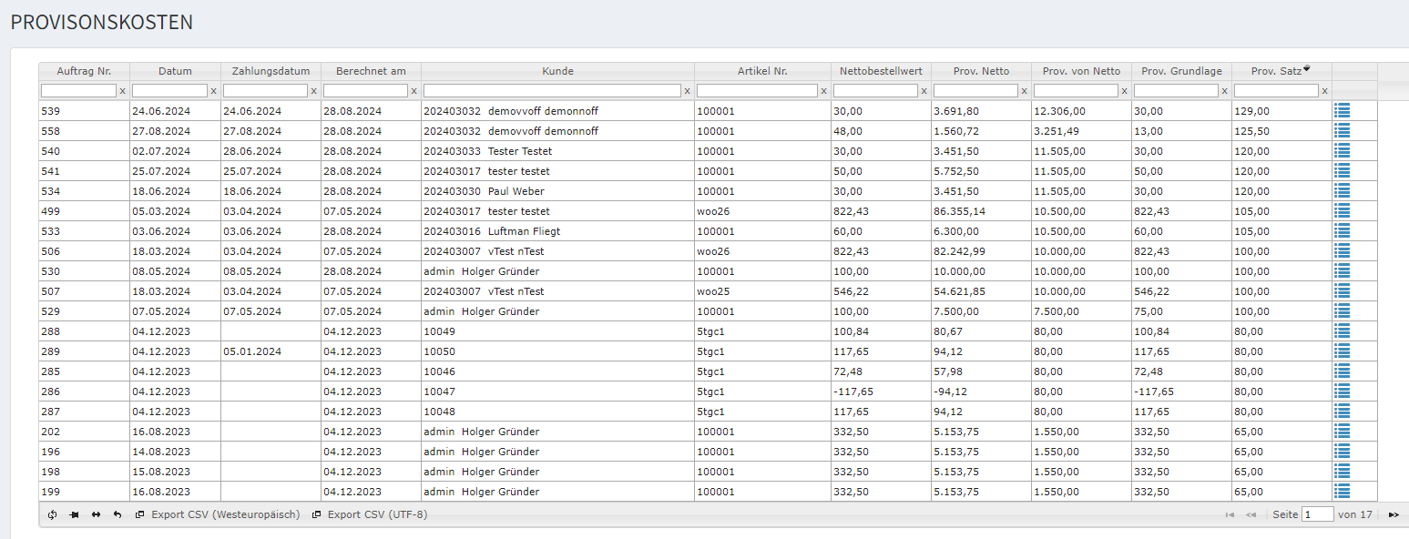
Task: Focus the Artikel Nr. filter input
Action: 757,91
